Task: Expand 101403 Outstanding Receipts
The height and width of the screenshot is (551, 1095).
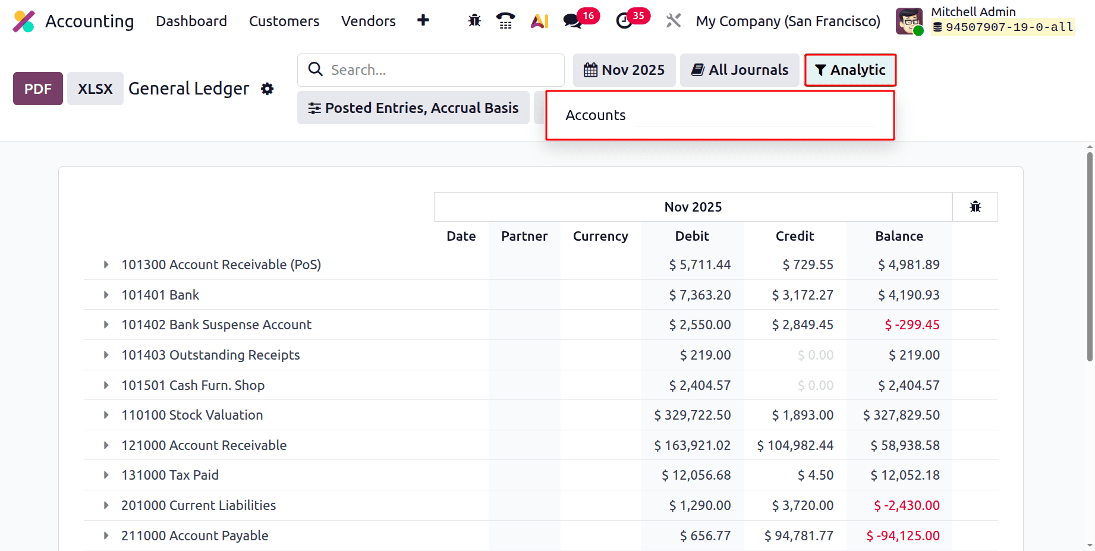Action: click(x=106, y=355)
